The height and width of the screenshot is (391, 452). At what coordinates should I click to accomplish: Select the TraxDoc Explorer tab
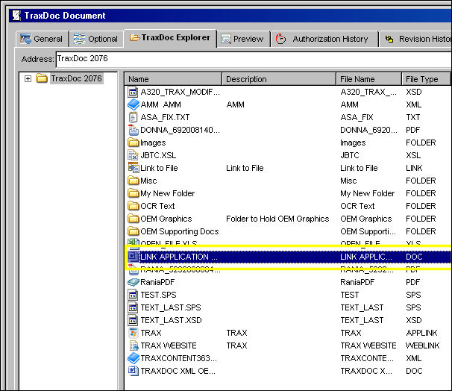click(170, 38)
